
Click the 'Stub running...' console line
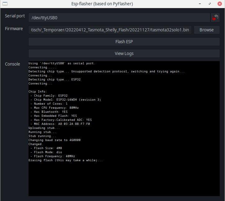click(42, 136)
